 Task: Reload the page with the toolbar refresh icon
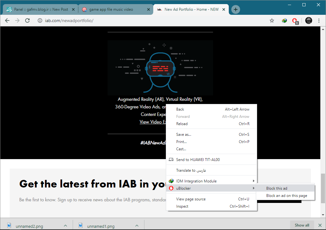coord(27,20)
